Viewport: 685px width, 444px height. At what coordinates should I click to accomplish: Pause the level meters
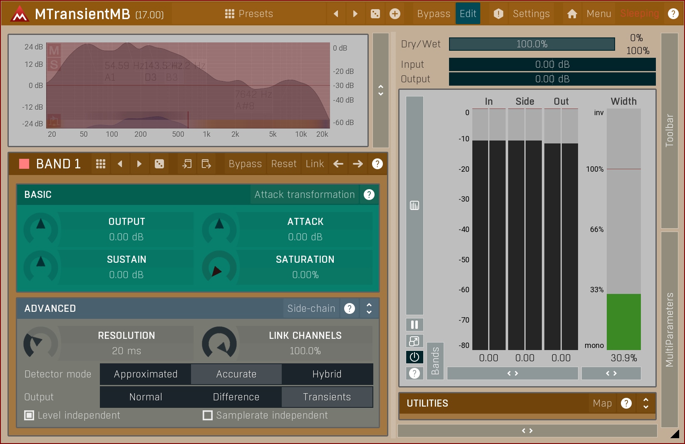[414, 325]
